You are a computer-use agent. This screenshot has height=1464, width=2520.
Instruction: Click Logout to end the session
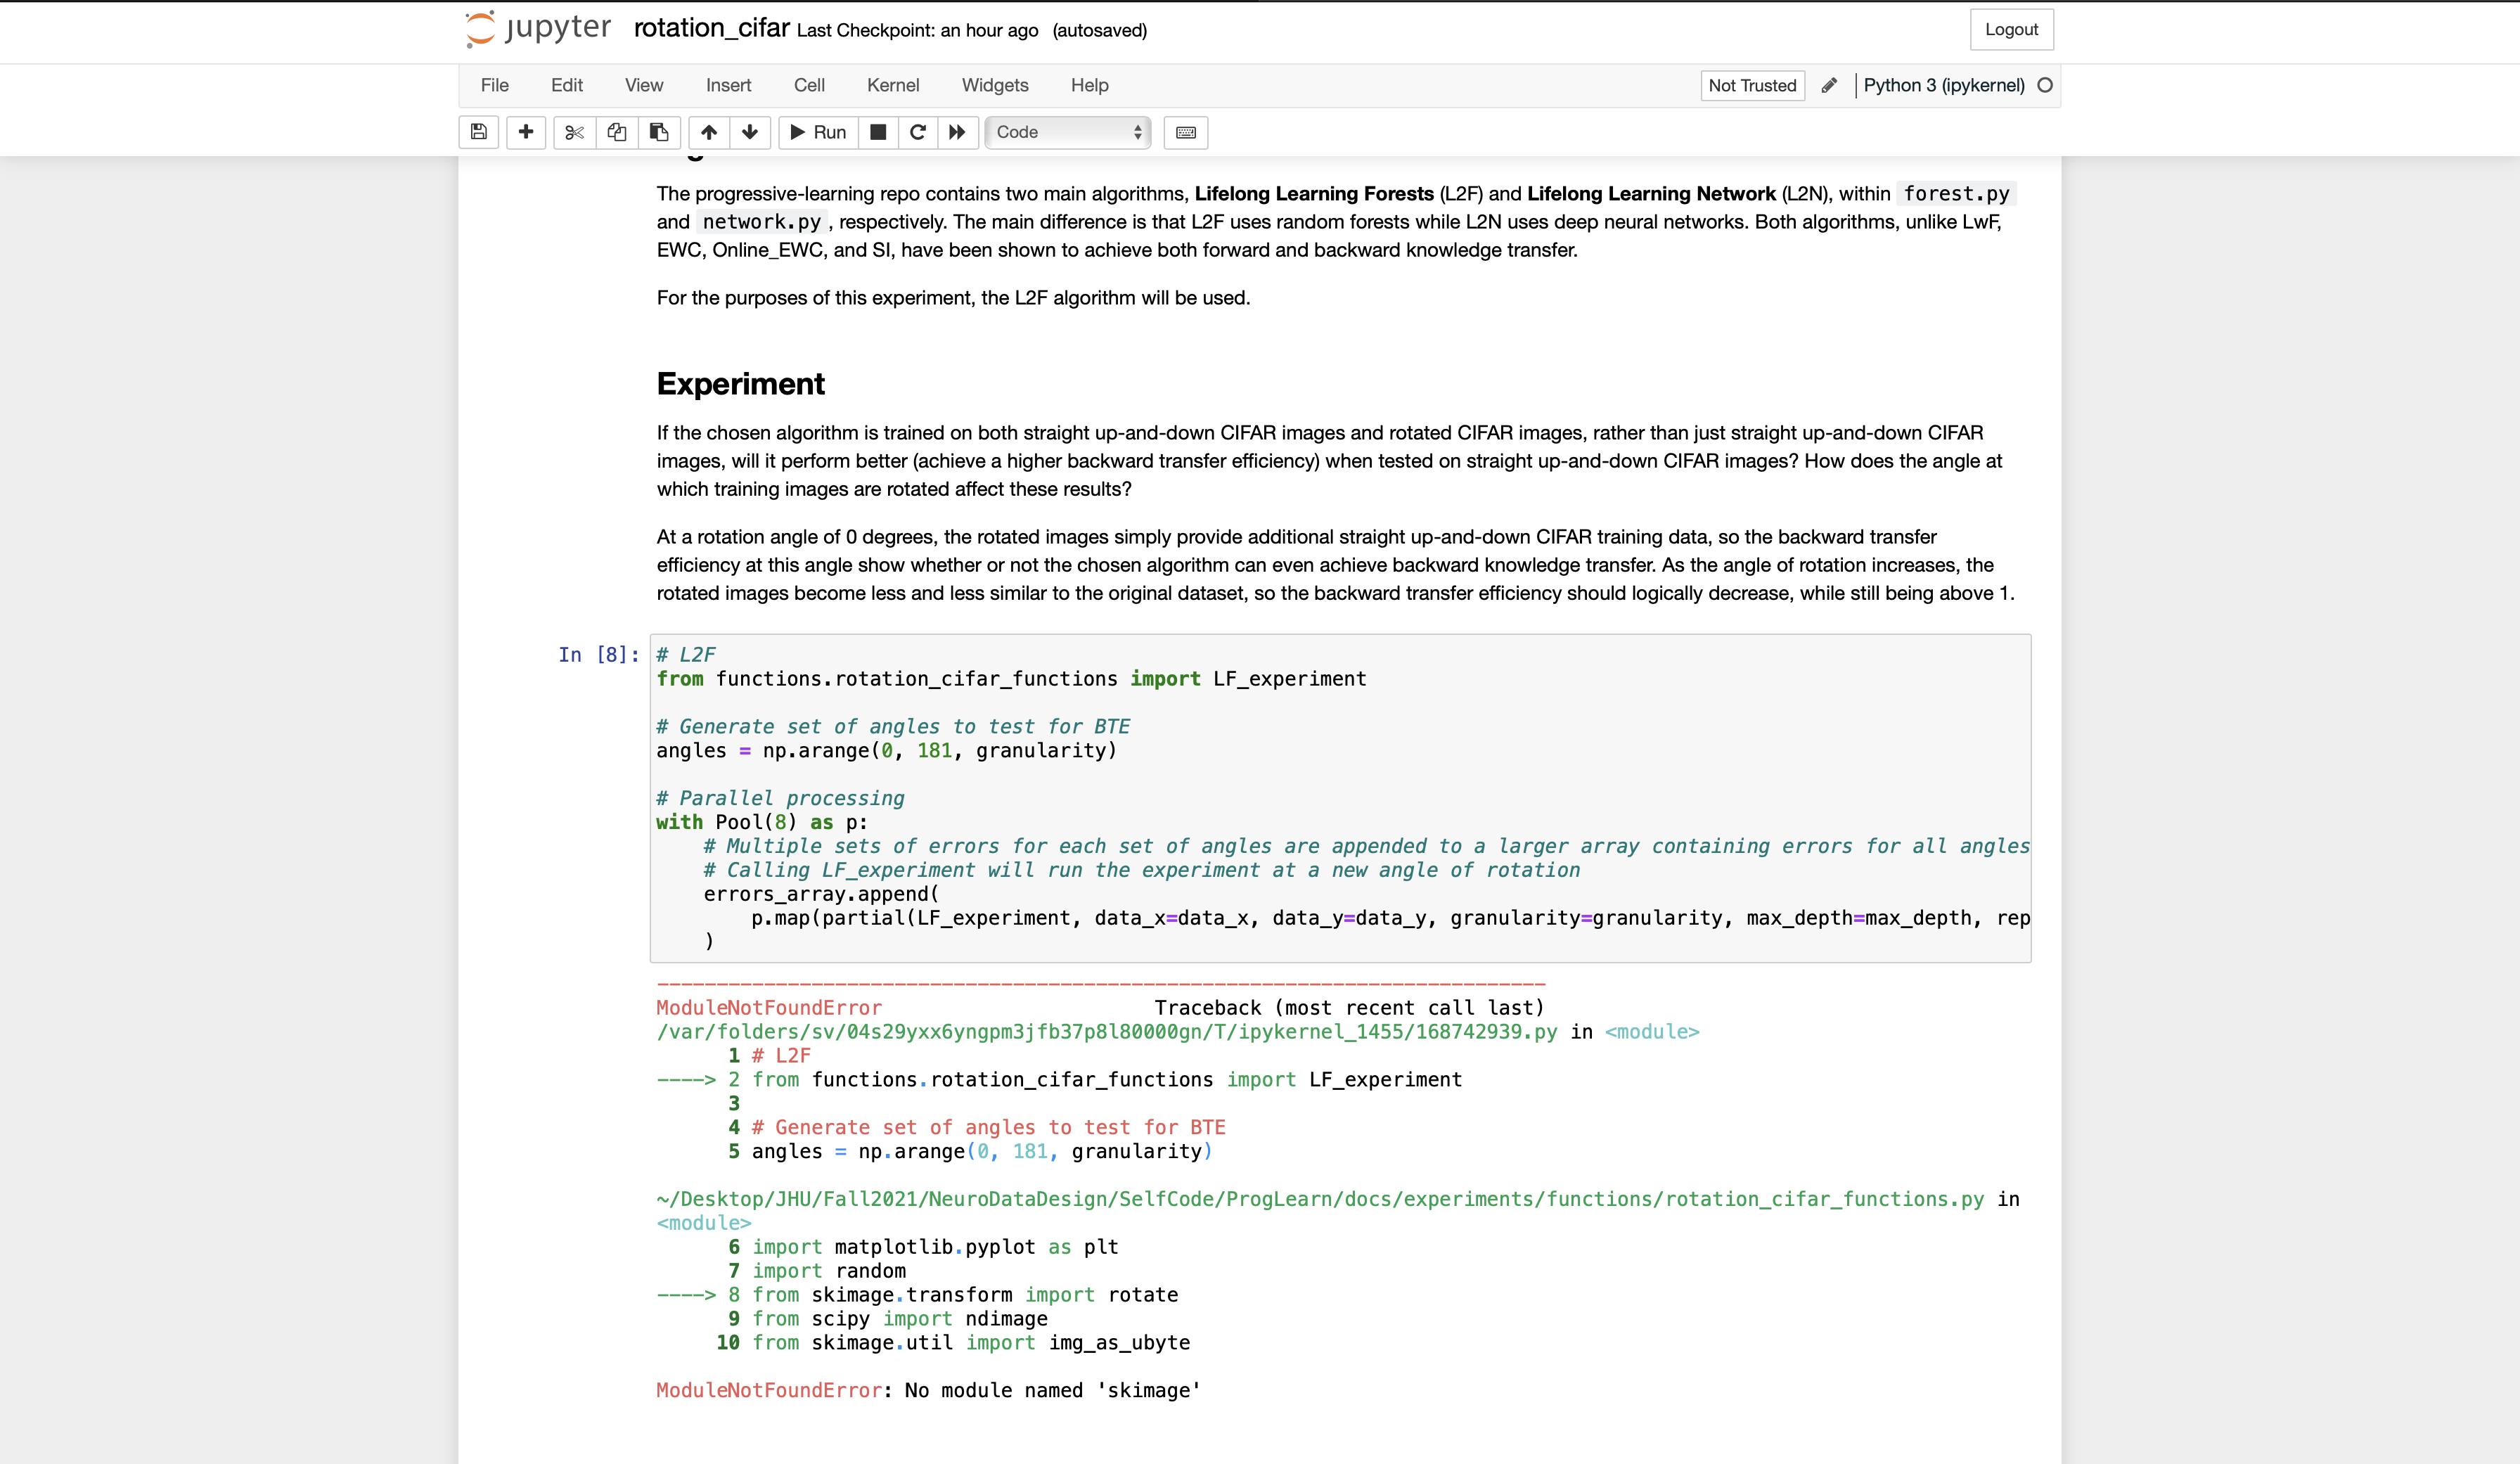[x=2011, y=29]
